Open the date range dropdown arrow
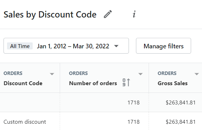The image size is (202, 130). tap(116, 46)
